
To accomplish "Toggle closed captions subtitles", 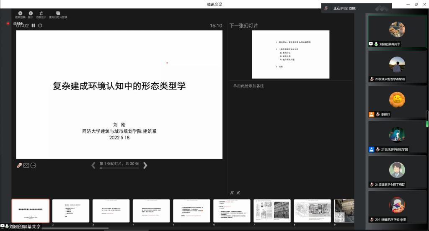I will 26,165.
